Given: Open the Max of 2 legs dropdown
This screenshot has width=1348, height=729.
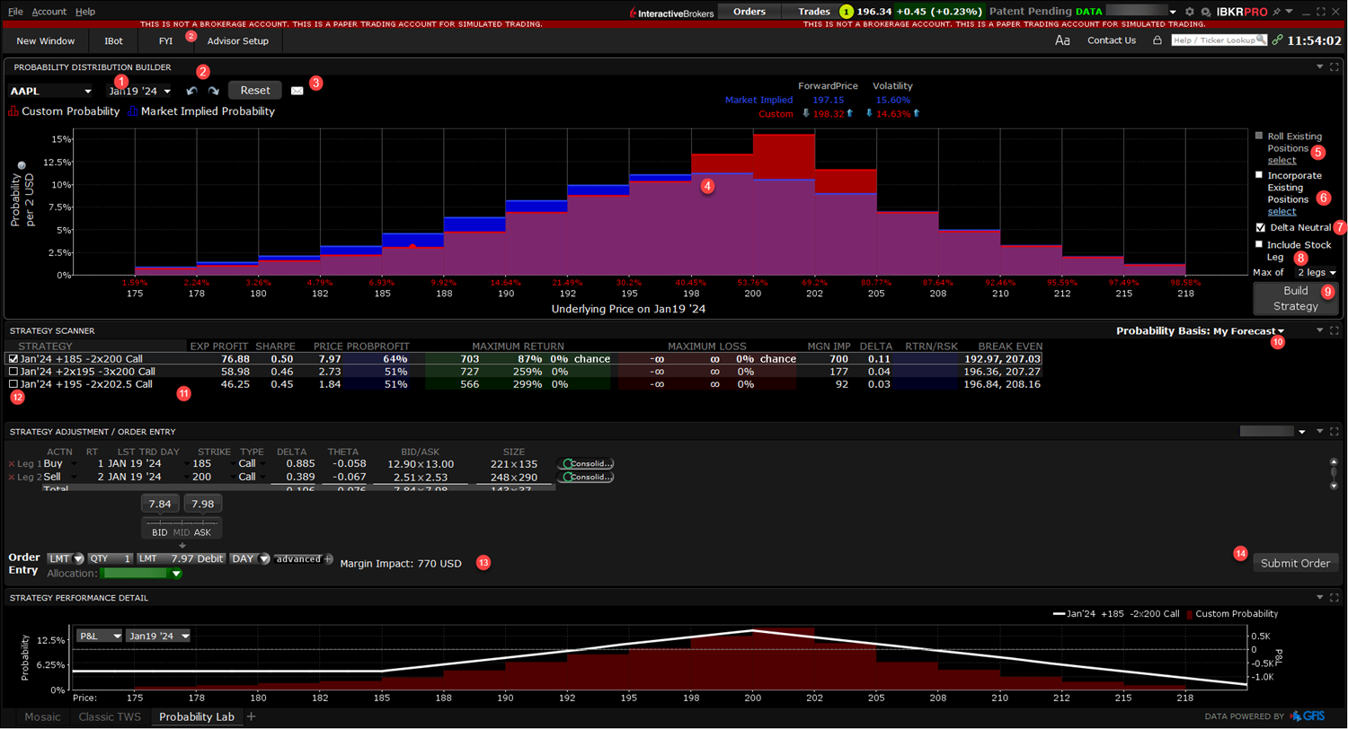Looking at the screenshot, I should [1317, 272].
